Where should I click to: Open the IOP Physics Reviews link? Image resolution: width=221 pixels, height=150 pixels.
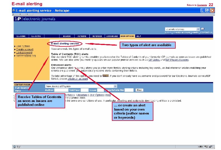pos(177,60)
